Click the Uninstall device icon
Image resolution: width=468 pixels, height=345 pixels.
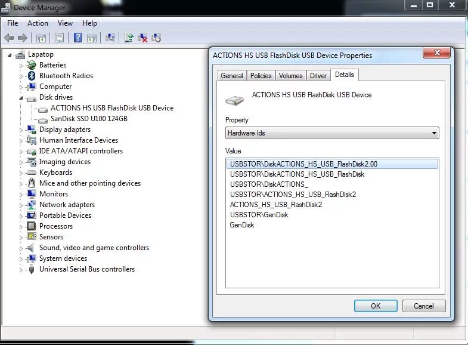coord(142,38)
